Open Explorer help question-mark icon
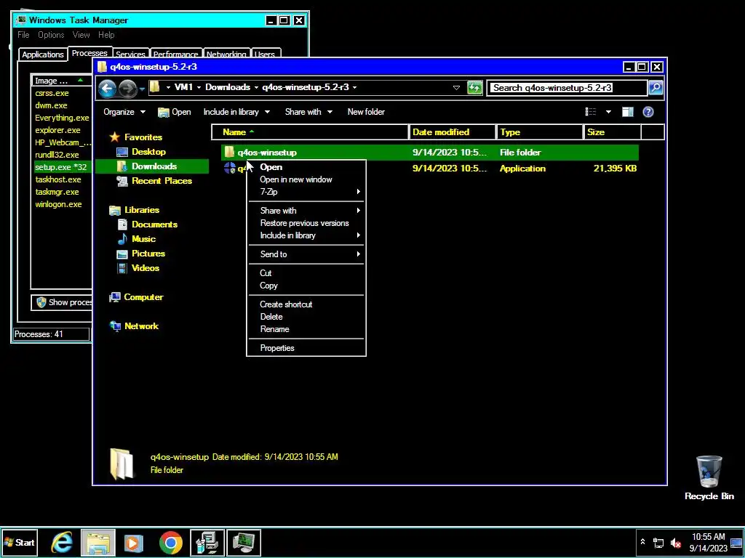 click(x=648, y=112)
